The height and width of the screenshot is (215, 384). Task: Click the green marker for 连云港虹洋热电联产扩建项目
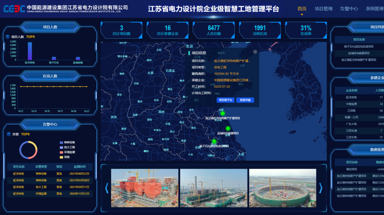tap(222, 114)
